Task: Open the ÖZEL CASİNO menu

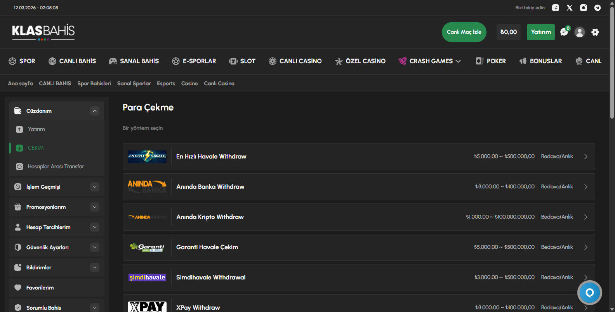Action: coord(360,61)
